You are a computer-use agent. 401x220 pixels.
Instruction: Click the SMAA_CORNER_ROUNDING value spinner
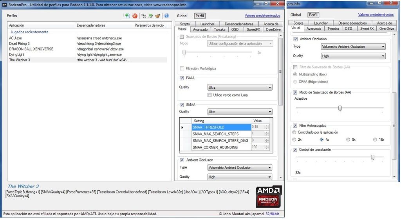point(267,147)
